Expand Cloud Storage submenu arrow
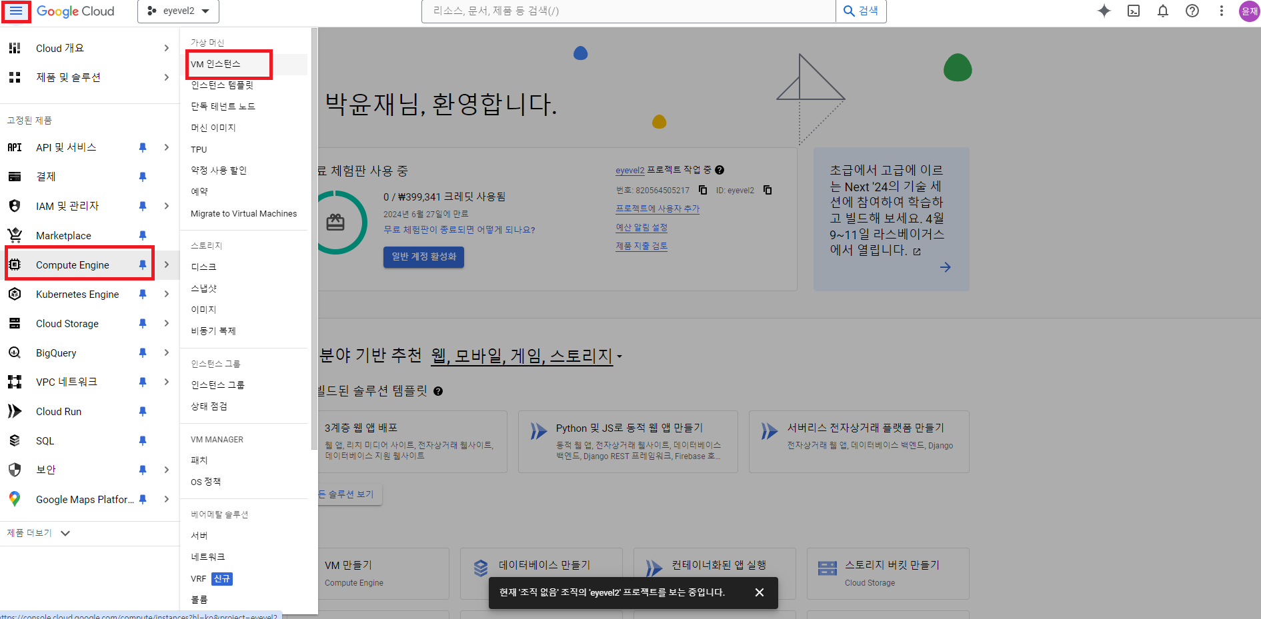The height and width of the screenshot is (619, 1261). tap(167, 323)
